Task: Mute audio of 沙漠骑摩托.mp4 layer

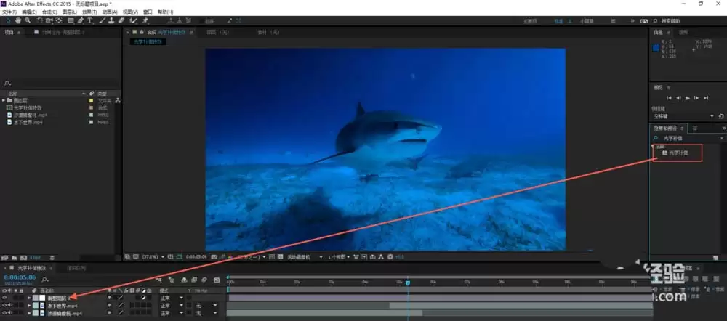Action: [9, 313]
